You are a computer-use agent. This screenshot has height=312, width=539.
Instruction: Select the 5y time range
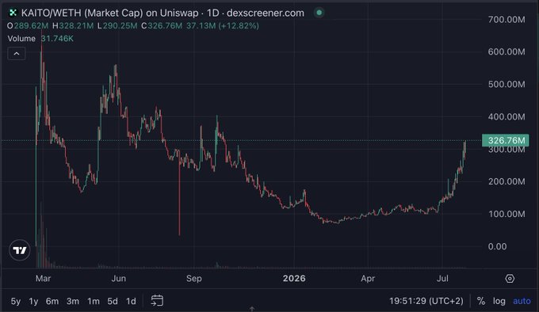[16, 302]
